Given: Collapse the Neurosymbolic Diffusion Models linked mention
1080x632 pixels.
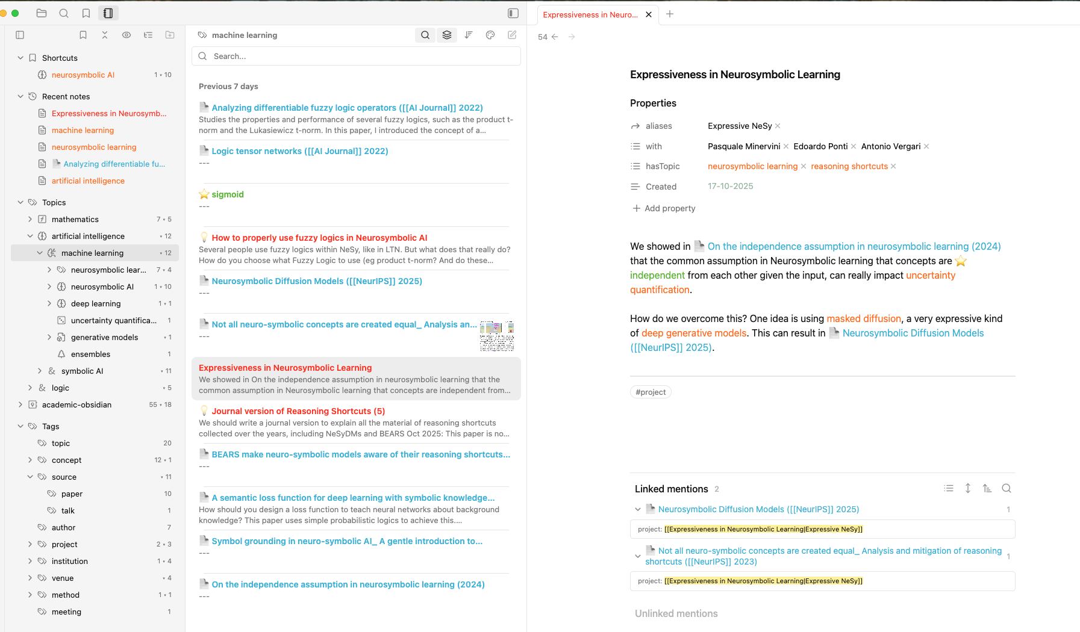Looking at the screenshot, I should [x=638, y=509].
